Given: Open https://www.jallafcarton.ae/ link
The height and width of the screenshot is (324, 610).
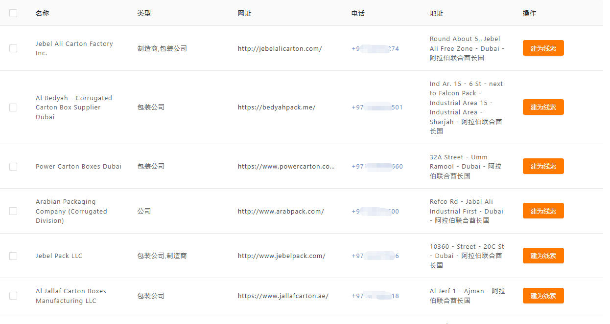Looking at the screenshot, I should tap(283, 296).
